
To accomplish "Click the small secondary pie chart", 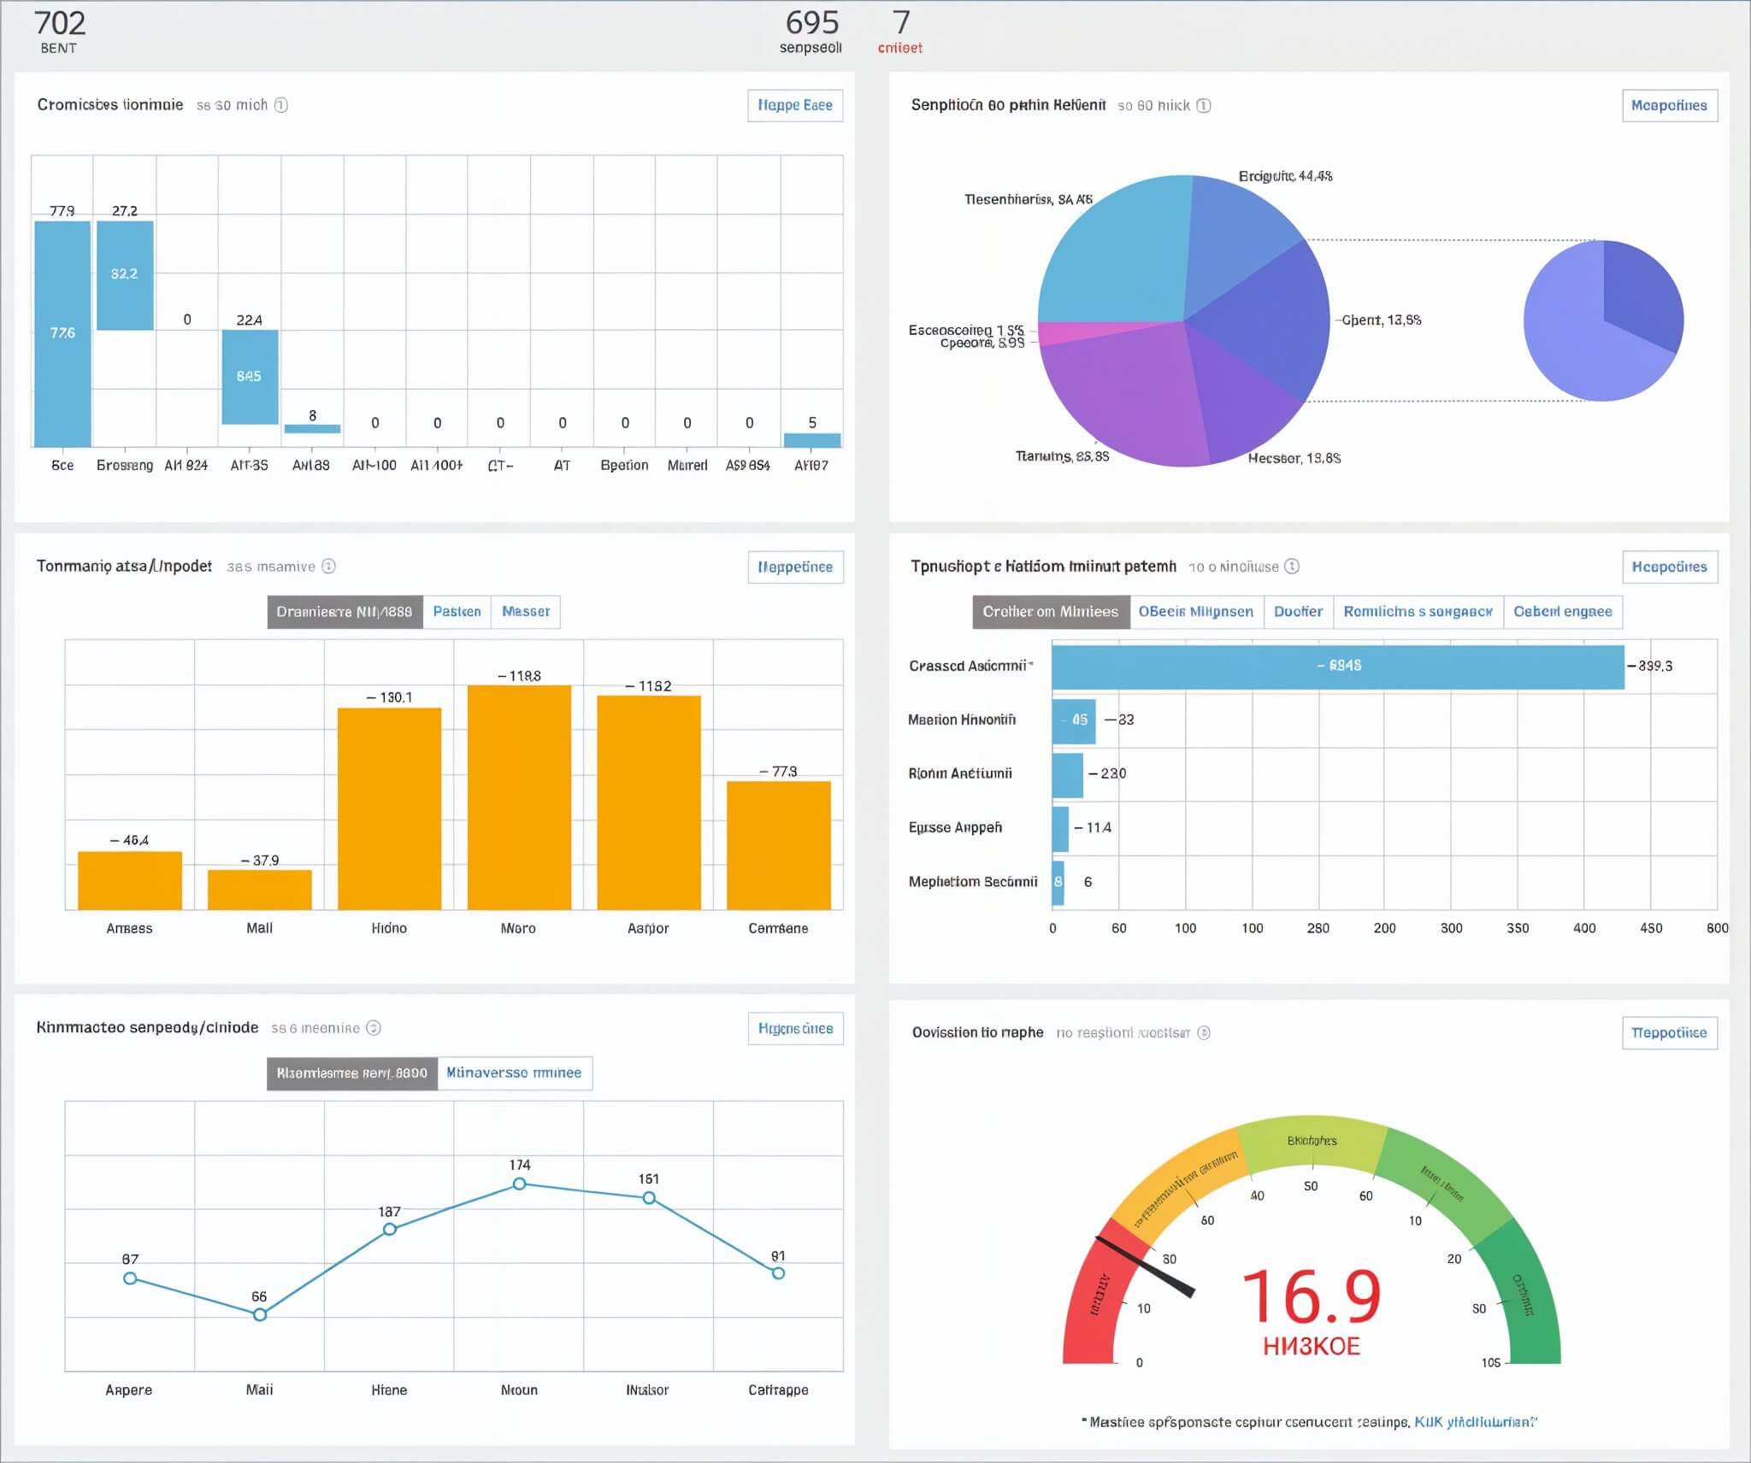I will [x=1603, y=320].
